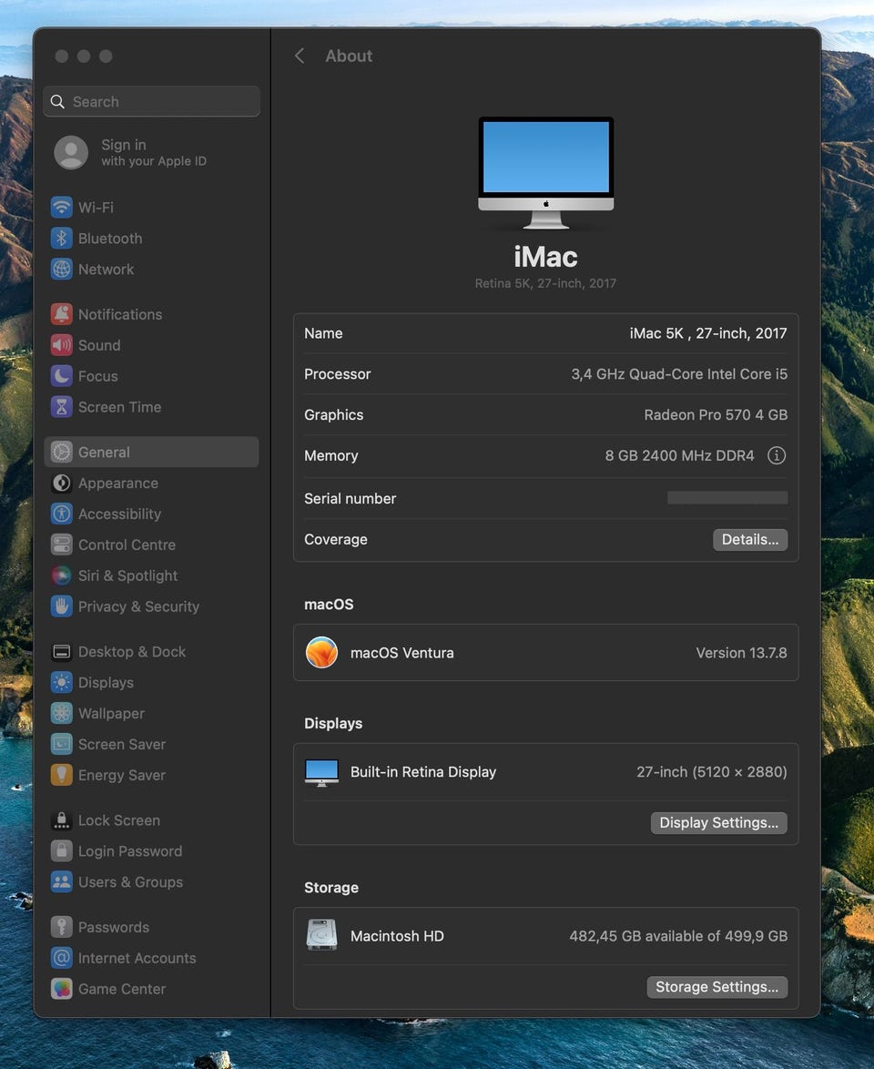
Task: Click the Display Settings button
Action: pos(718,823)
